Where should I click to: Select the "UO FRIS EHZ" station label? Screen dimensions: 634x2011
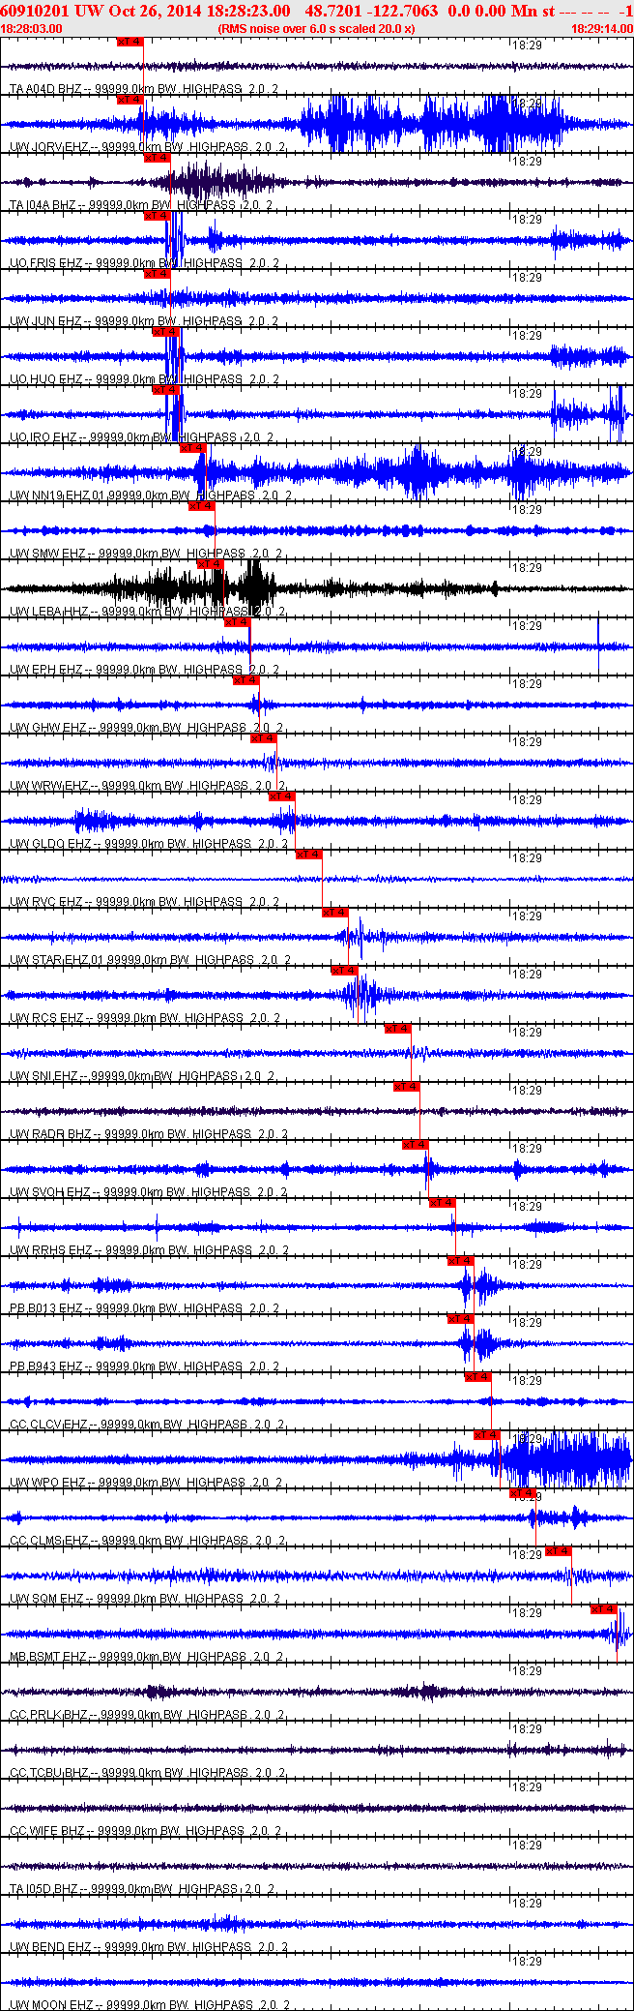pyautogui.click(x=45, y=263)
